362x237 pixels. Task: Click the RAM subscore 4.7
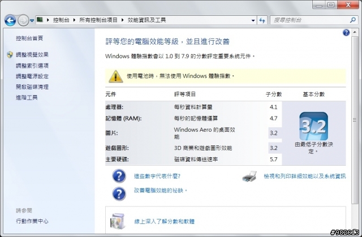tap(274, 118)
